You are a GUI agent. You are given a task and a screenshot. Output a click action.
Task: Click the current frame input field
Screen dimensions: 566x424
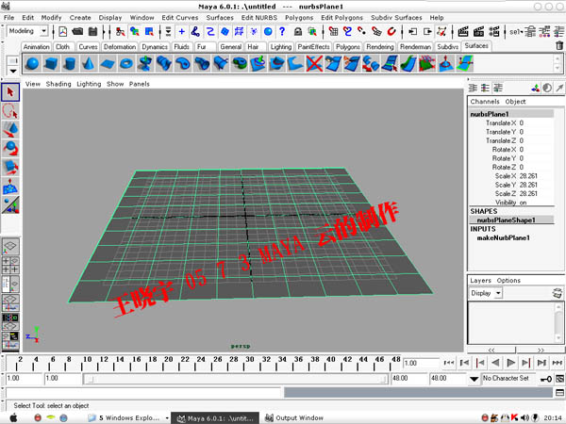click(421, 363)
